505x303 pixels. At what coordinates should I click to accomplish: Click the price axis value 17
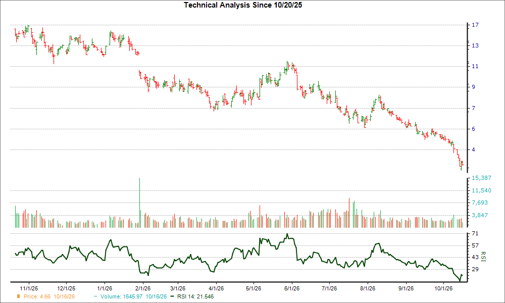[475, 25]
